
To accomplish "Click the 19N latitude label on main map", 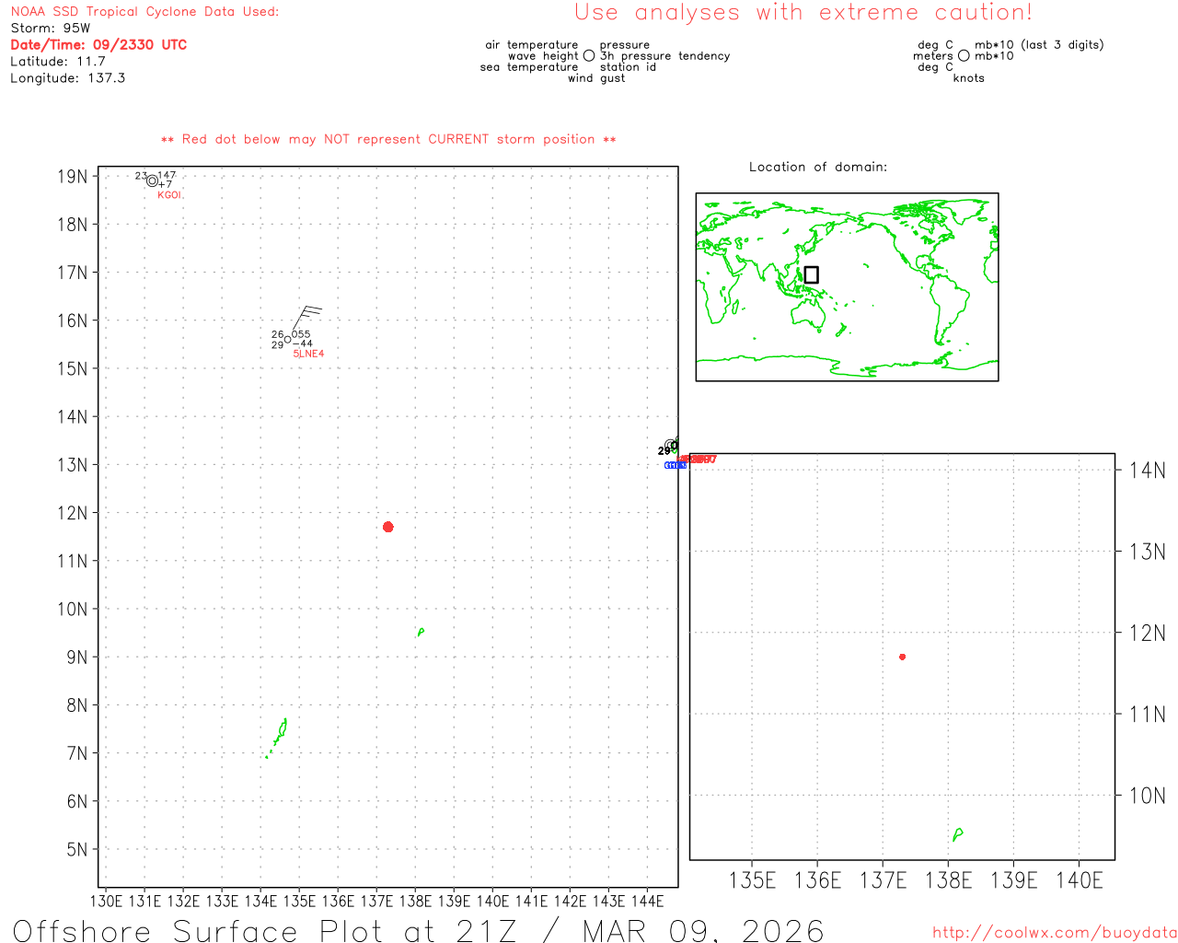I will coord(73,177).
